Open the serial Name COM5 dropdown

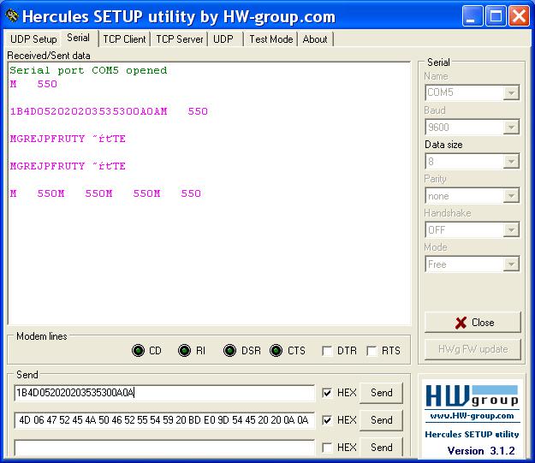point(511,92)
